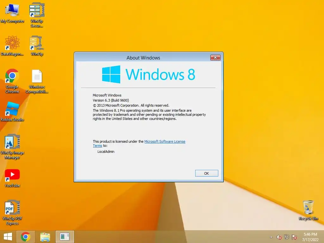
Task: Select the YouTube desktop shortcut
Action: pyautogui.click(x=12, y=178)
